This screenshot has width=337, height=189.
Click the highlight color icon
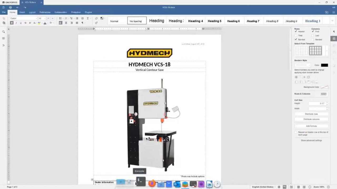coord(39,23)
